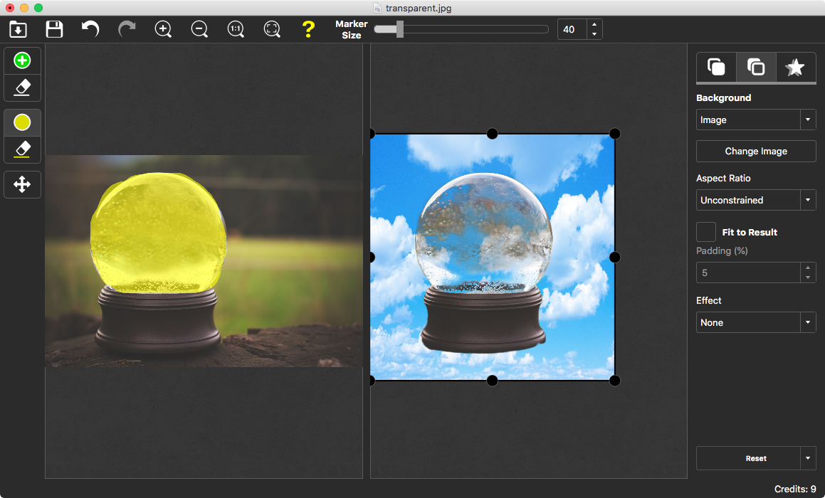Open help with the yellow question mark
The image size is (825, 498).
(x=308, y=29)
